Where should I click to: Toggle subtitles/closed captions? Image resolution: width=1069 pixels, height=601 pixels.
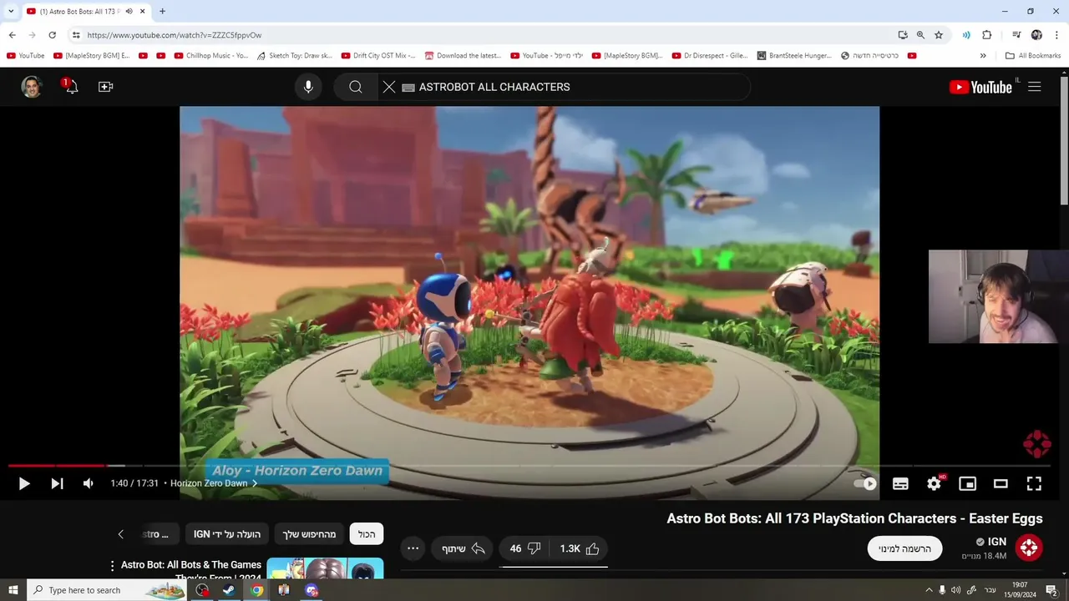point(900,483)
